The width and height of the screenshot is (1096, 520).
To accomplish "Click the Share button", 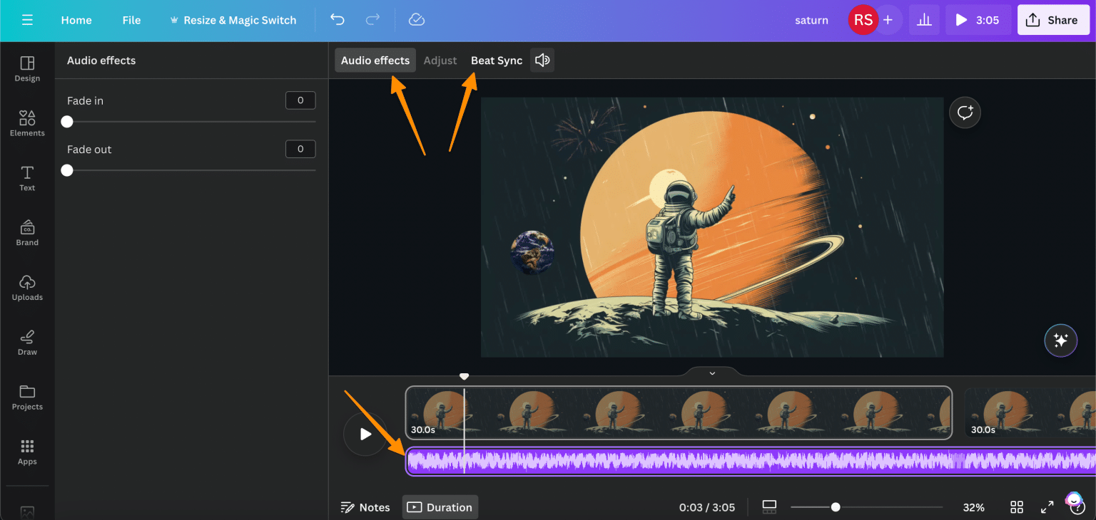I will tap(1053, 19).
